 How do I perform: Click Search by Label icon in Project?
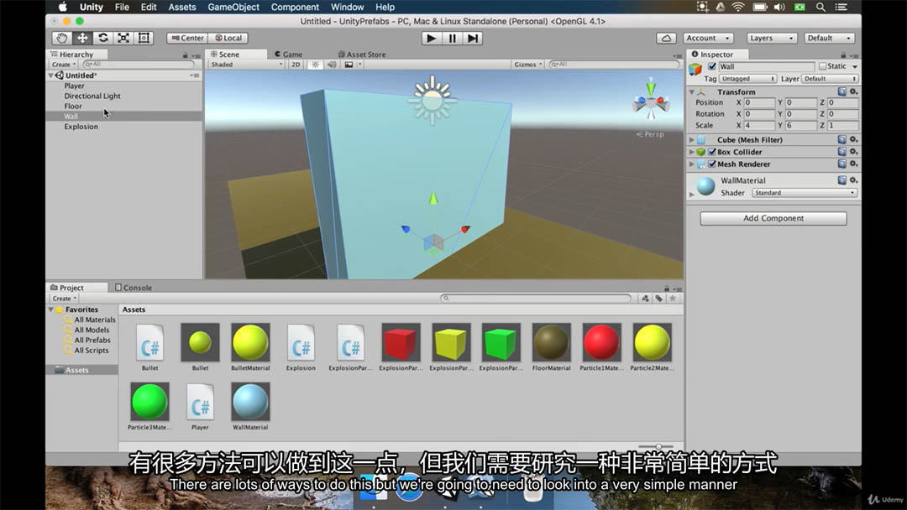[x=659, y=299]
